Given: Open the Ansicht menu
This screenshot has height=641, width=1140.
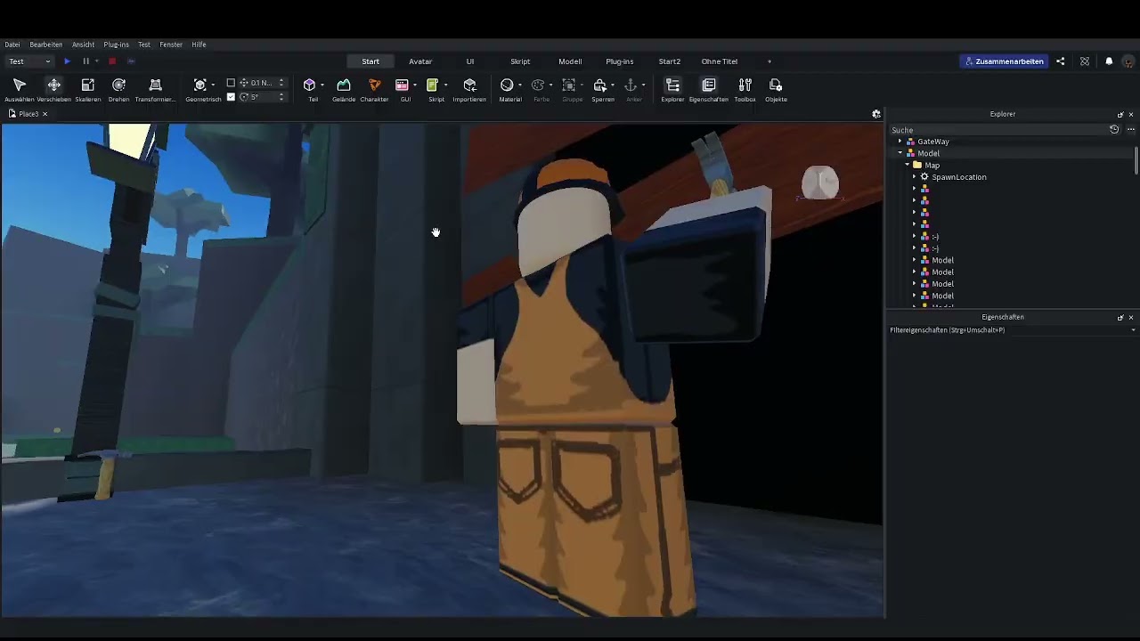Looking at the screenshot, I should (x=83, y=45).
